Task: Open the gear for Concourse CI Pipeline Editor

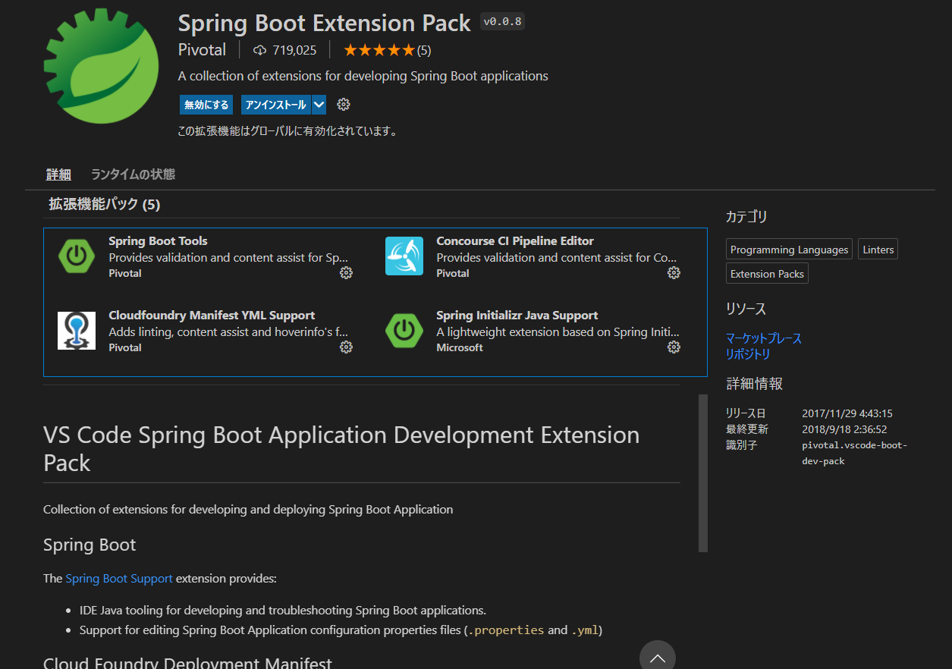Action: pyautogui.click(x=674, y=273)
